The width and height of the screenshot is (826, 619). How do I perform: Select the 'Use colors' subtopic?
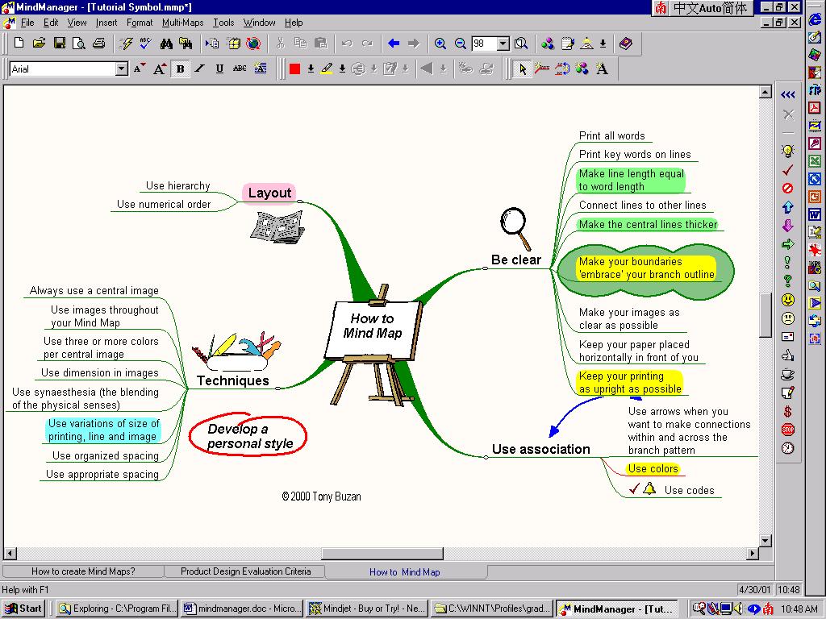[653, 468]
